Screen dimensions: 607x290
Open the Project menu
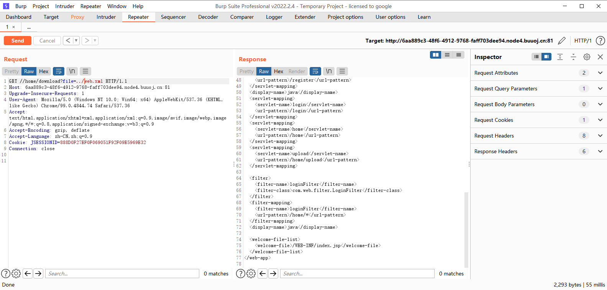(x=41, y=6)
